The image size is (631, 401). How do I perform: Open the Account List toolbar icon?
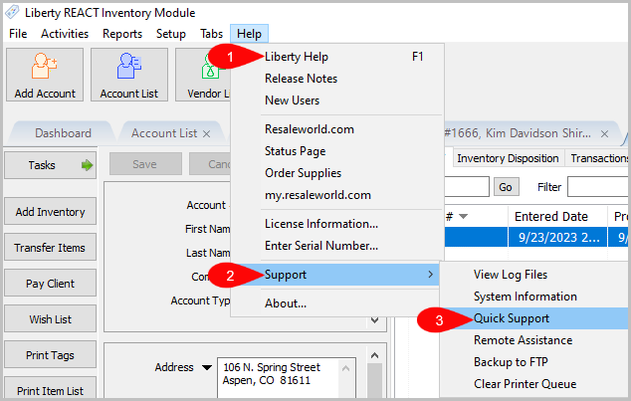click(x=129, y=75)
